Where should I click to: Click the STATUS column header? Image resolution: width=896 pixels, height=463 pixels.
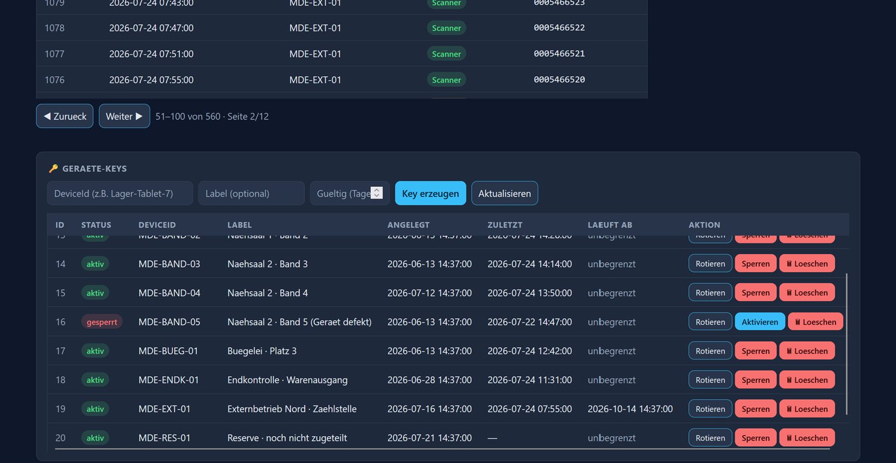[x=96, y=225]
